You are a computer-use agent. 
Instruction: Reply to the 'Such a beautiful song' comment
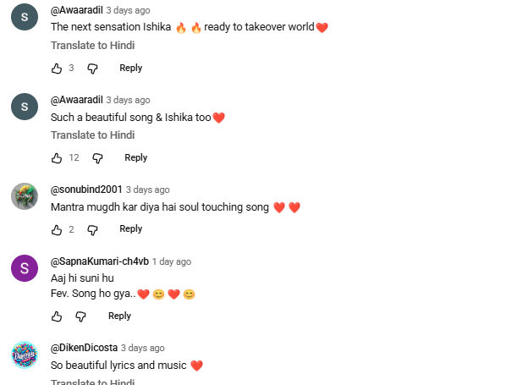pos(135,157)
